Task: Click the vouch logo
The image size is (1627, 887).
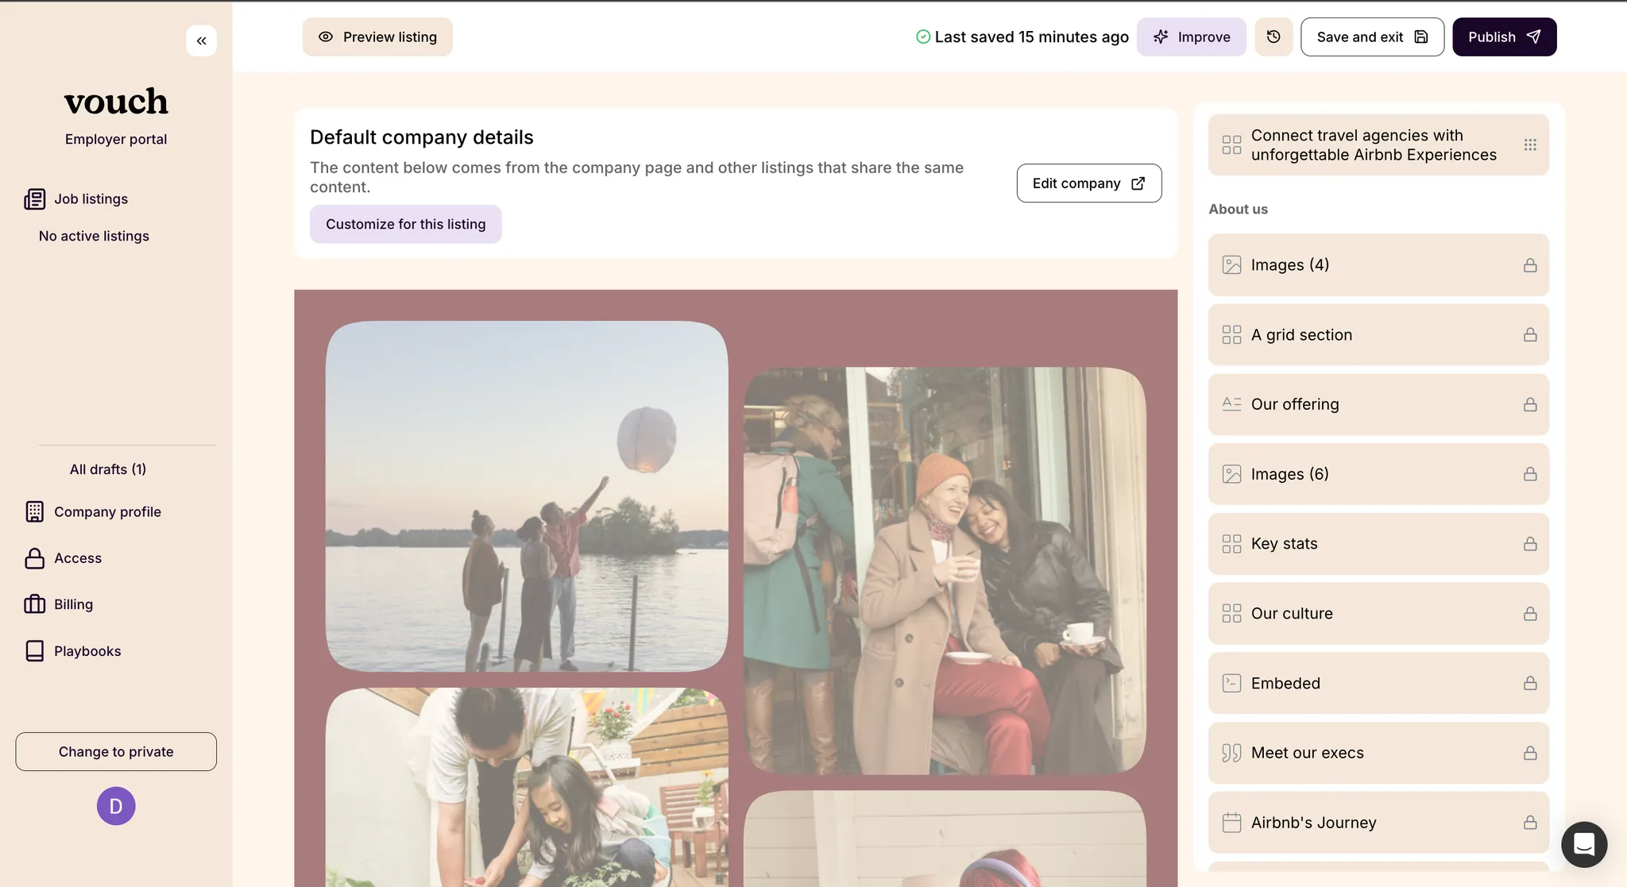Action: pyautogui.click(x=116, y=102)
